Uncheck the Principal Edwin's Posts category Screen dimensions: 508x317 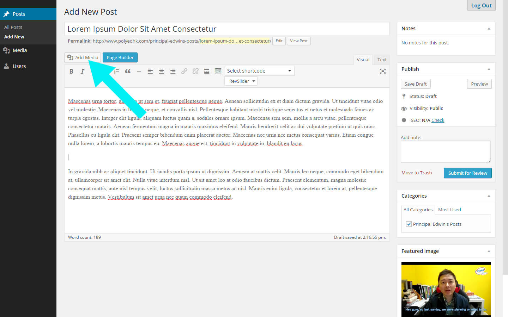[409, 224]
